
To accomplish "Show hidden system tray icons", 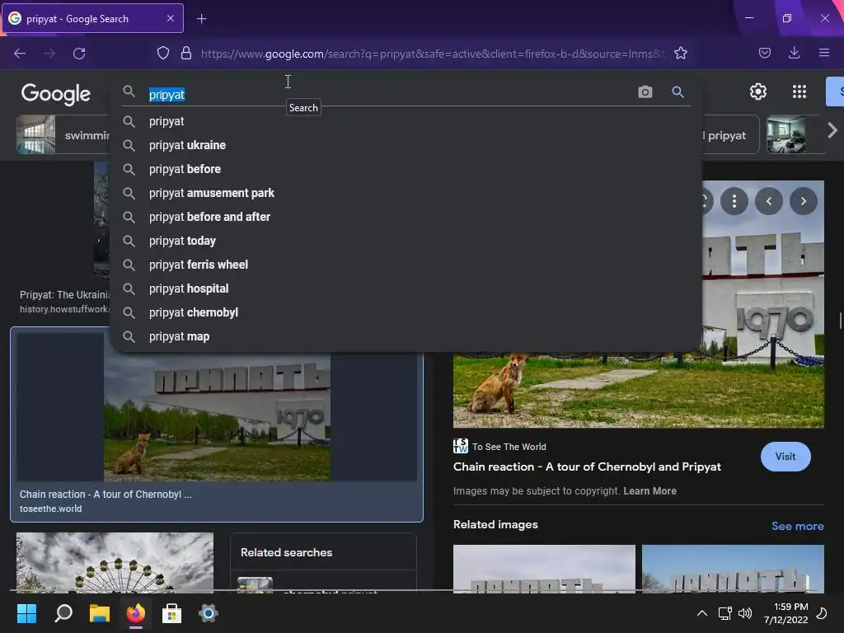I will coord(702,613).
